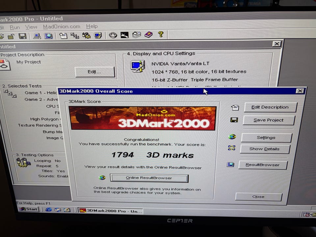This screenshot has height=237, width=316.
Task: Close the Overall Score dialog with X
Action: click(x=300, y=91)
